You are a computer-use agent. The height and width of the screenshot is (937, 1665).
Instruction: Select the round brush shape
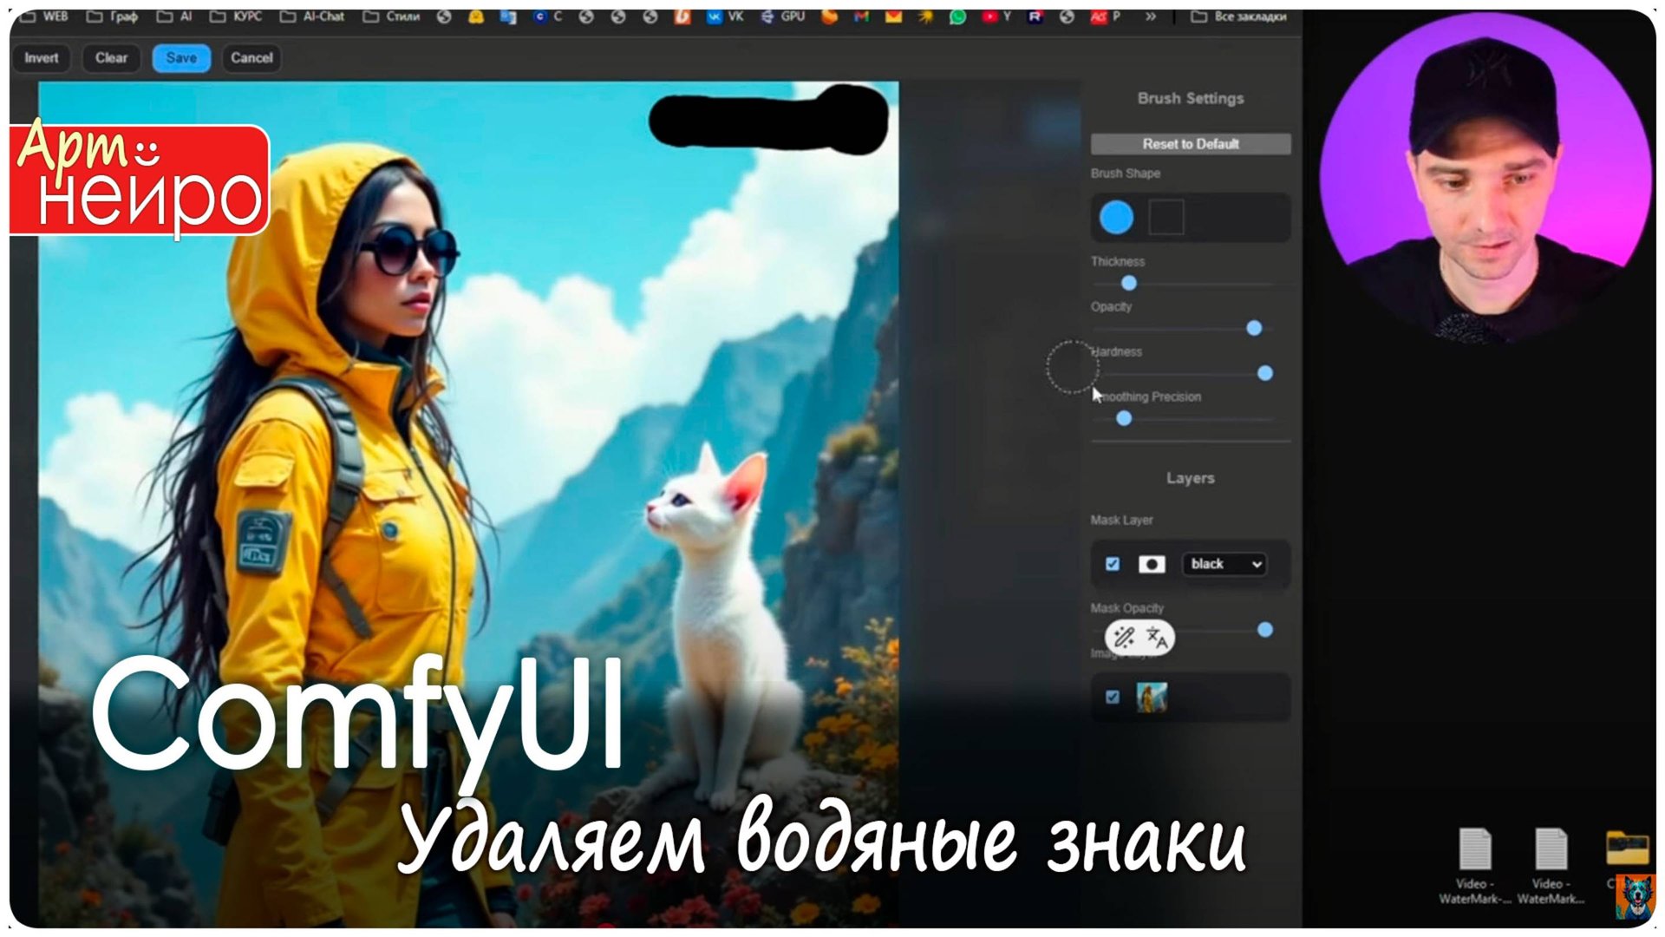point(1117,218)
